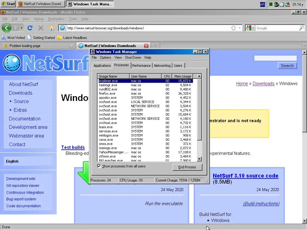Click the Stop loading X icon
The width and height of the screenshot is (307, 230).
click(40, 28)
